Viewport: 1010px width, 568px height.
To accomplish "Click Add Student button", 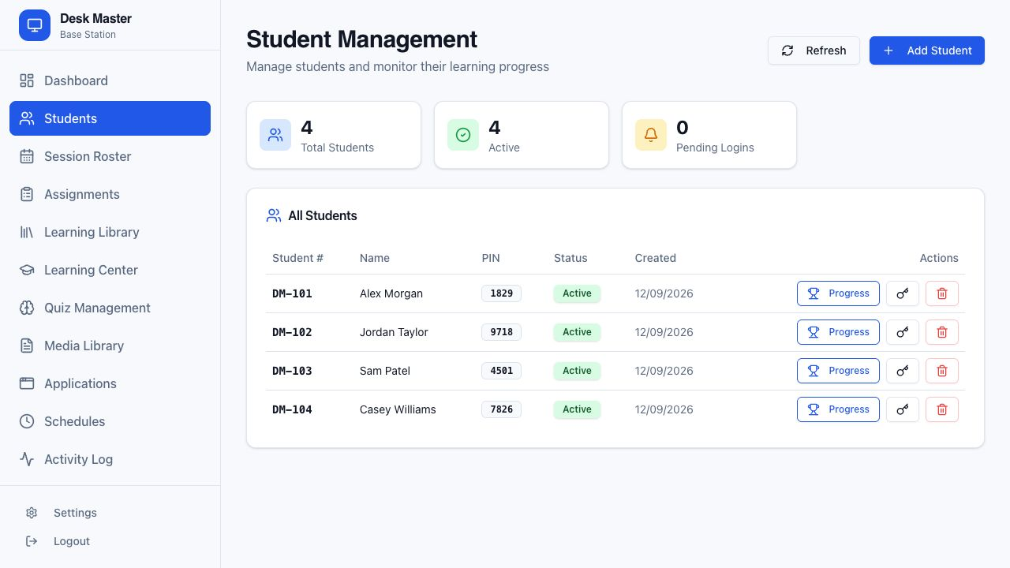I will pyautogui.click(x=927, y=50).
